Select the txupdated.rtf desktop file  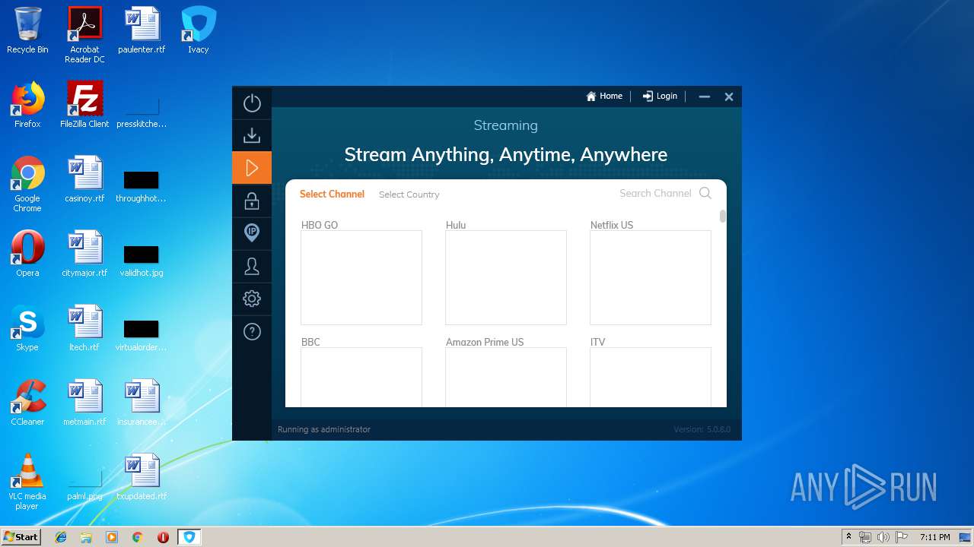tap(142, 478)
